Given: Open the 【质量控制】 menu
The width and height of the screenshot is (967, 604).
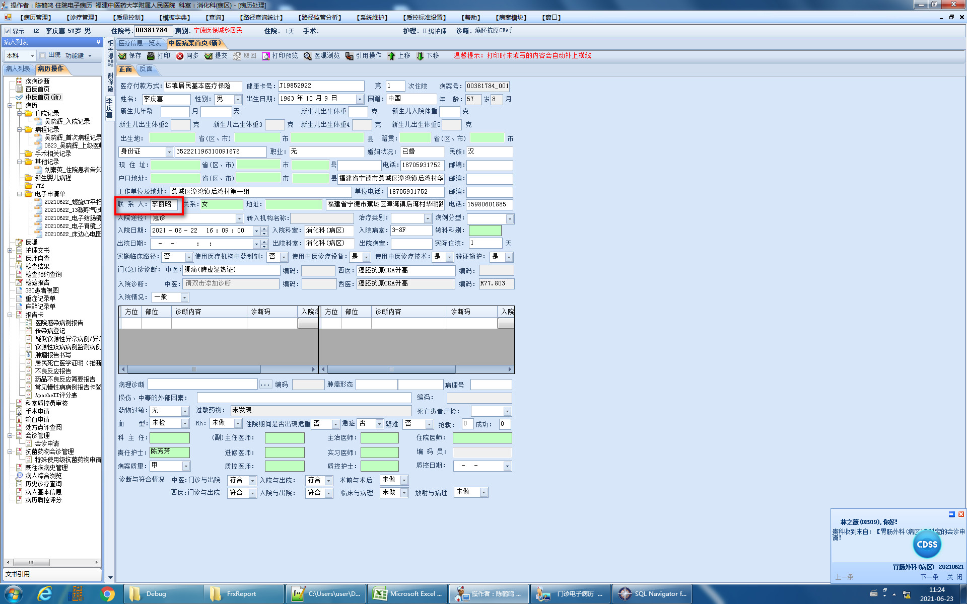Looking at the screenshot, I should [128, 18].
